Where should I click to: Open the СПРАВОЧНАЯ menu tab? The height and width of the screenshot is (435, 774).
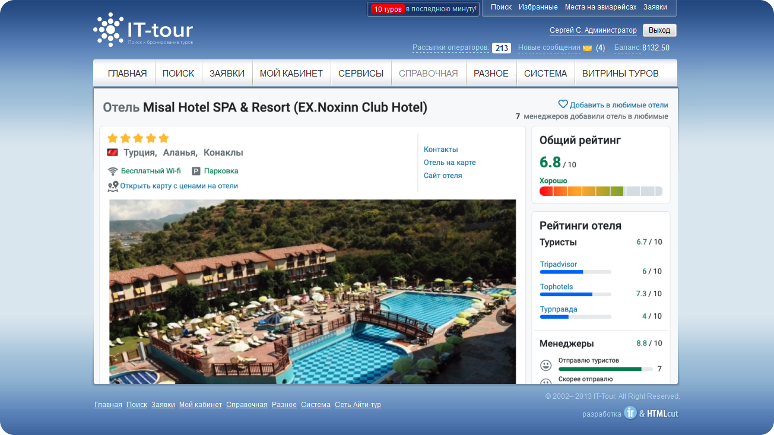(429, 74)
